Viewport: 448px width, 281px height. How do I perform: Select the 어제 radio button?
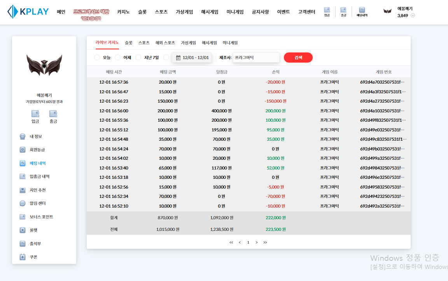tap(118, 58)
